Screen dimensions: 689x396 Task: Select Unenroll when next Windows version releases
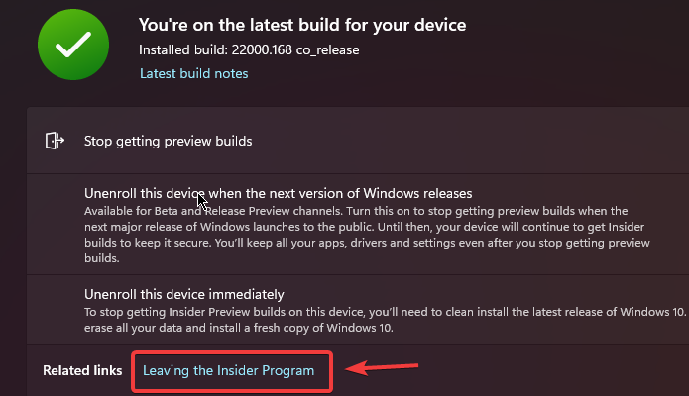point(279,194)
